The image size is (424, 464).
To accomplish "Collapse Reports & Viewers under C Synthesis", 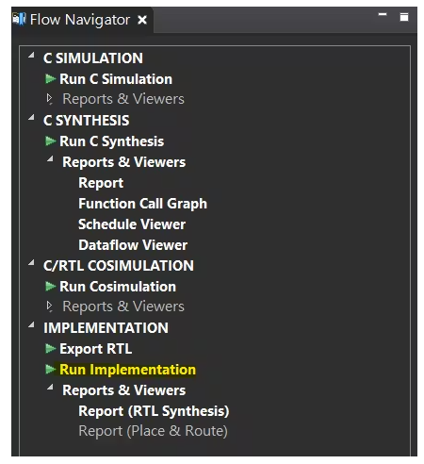I will point(50,159).
